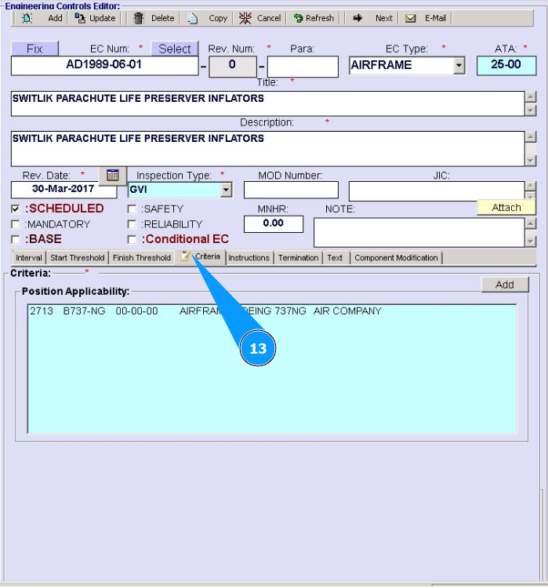The image size is (548, 588).
Task: Click Delete label in the toolbar
Action: coord(163,18)
